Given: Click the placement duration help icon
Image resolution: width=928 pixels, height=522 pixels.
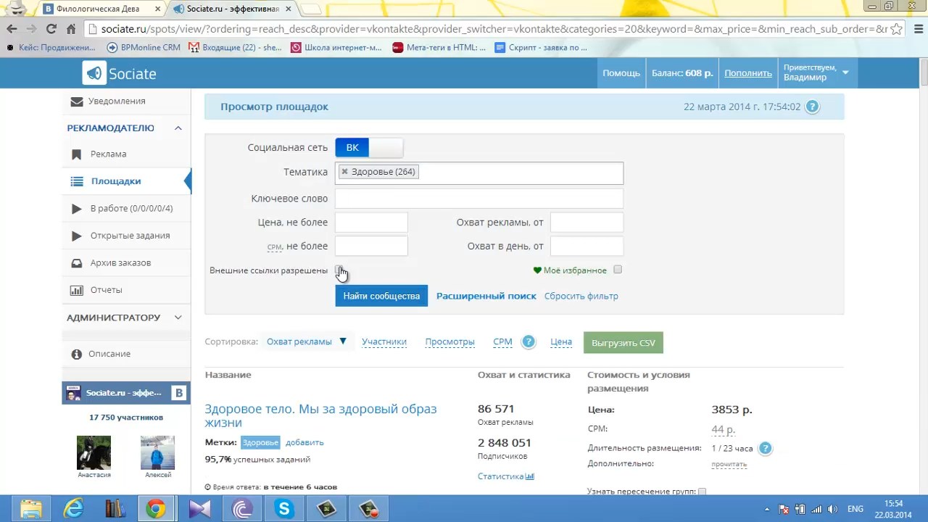Looking at the screenshot, I should point(765,448).
